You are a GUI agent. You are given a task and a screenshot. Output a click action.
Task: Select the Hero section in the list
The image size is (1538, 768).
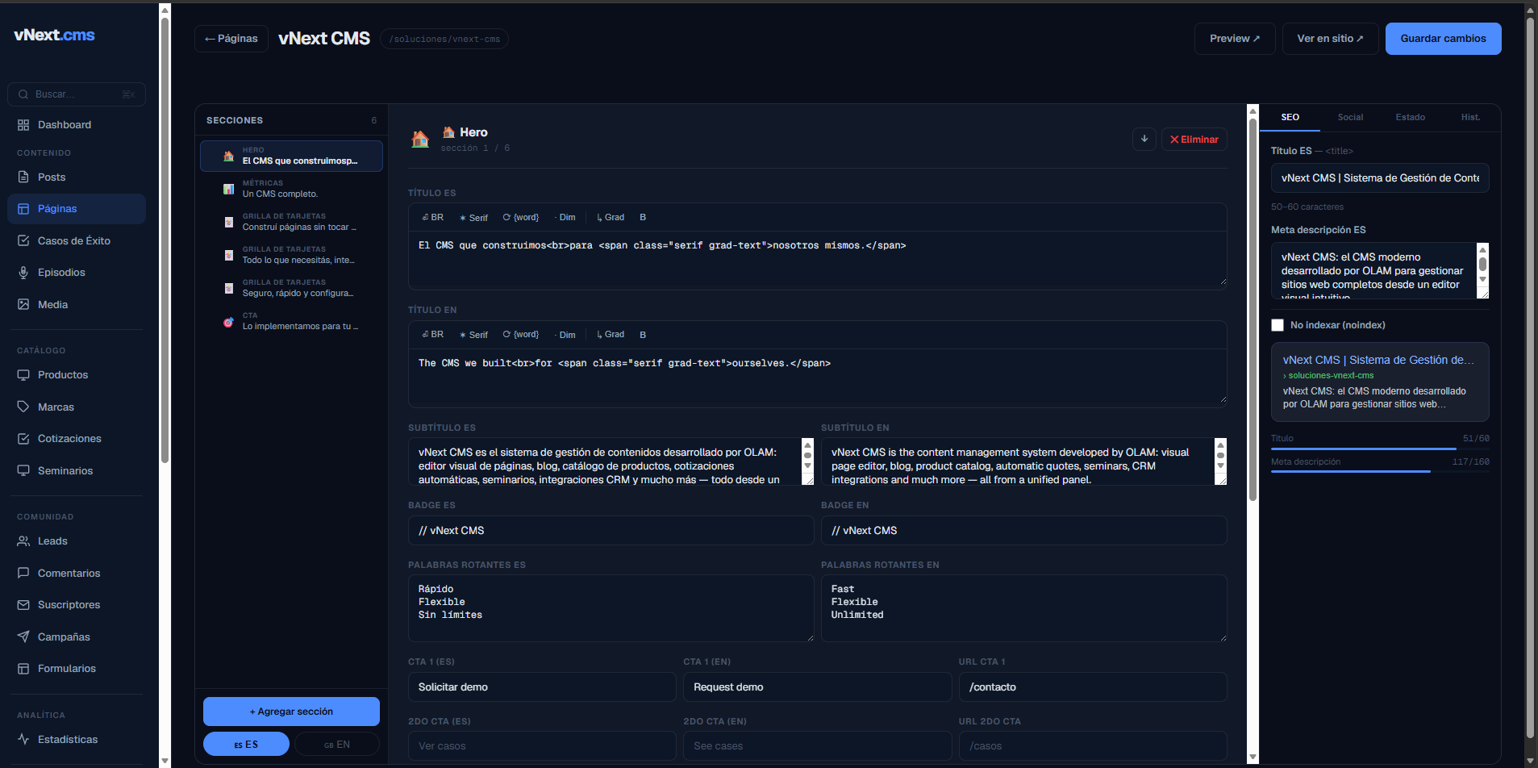pyautogui.click(x=291, y=156)
